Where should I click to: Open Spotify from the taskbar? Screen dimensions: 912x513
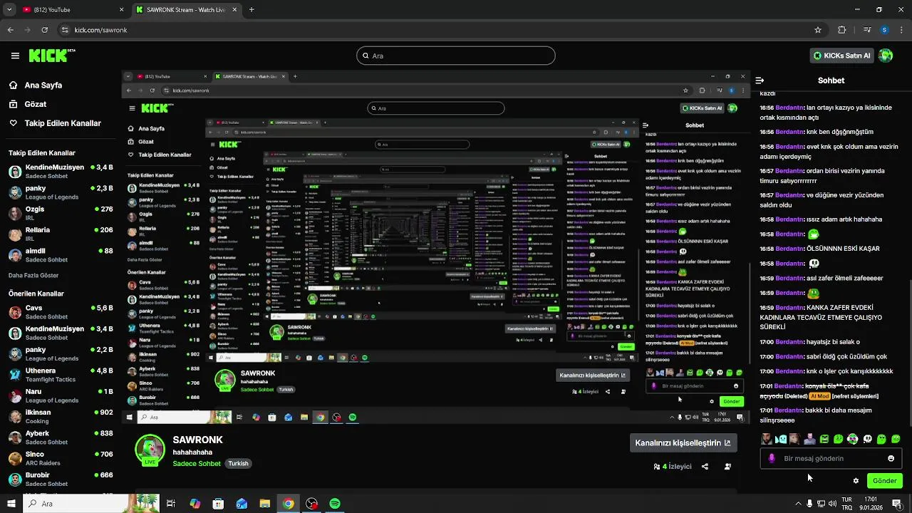335,504
